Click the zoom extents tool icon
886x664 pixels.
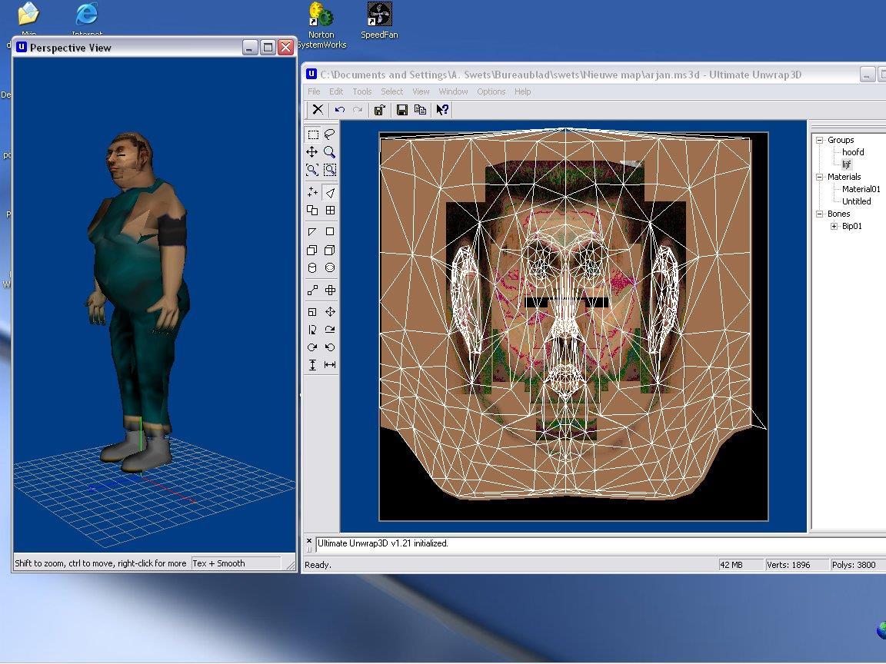[x=312, y=169]
